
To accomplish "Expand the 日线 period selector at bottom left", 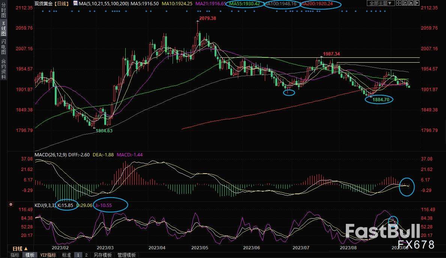I will (x=20, y=249).
